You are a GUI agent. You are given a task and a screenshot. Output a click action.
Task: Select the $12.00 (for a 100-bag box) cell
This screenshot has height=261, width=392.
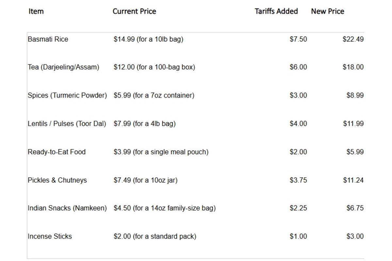click(x=154, y=67)
